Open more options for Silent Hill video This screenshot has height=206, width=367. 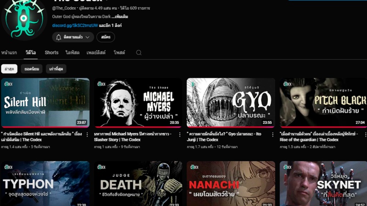coord(87,135)
